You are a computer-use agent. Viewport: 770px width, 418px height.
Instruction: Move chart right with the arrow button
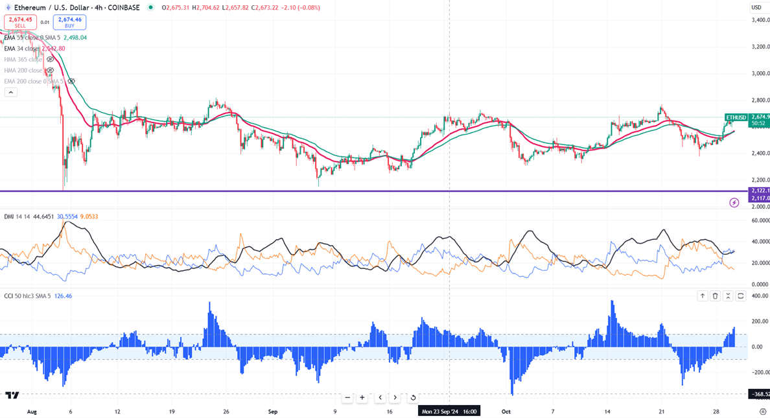click(x=395, y=397)
